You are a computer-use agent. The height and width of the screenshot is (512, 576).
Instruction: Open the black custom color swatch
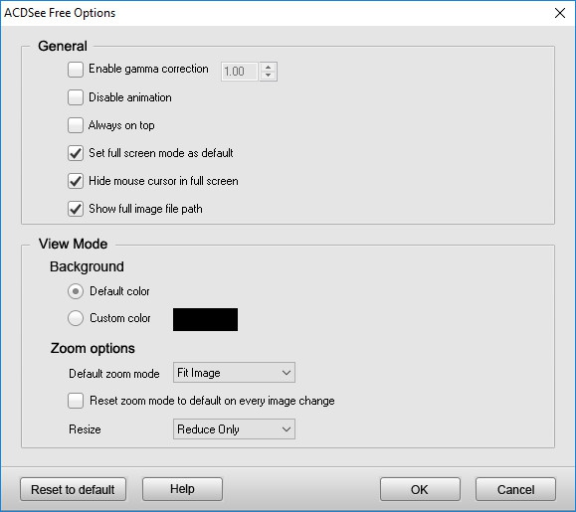pyautogui.click(x=205, y=320)
